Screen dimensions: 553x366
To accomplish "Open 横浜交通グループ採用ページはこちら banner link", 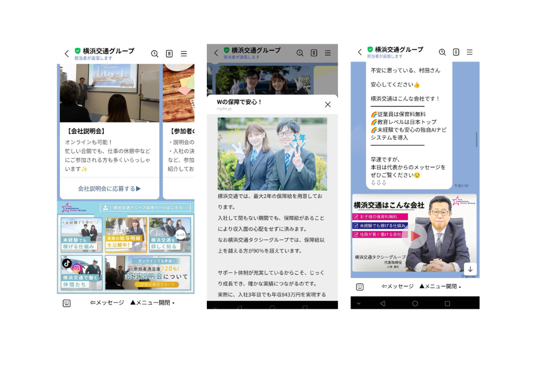I will click(145, 208).
